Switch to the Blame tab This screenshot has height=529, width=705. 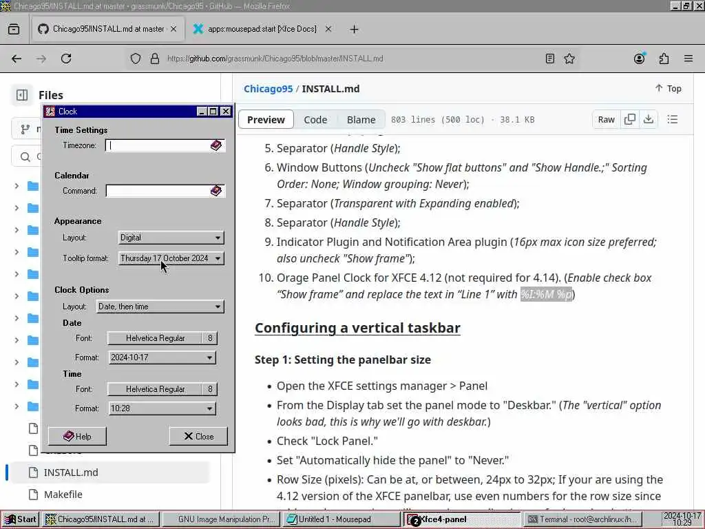361,120
